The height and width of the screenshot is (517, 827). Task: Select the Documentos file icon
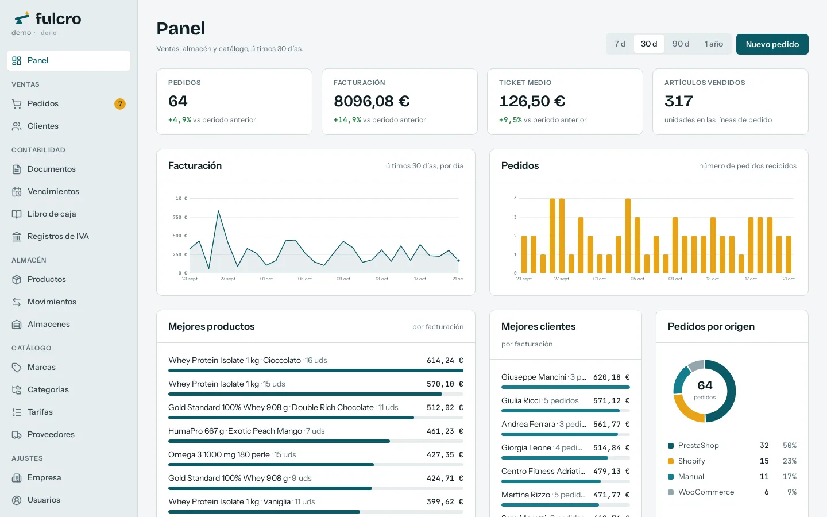pos(17,169)
